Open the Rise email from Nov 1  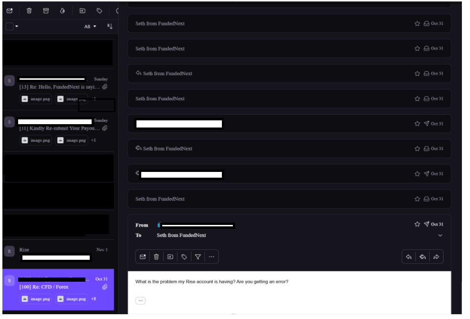(x=57, y=253)
